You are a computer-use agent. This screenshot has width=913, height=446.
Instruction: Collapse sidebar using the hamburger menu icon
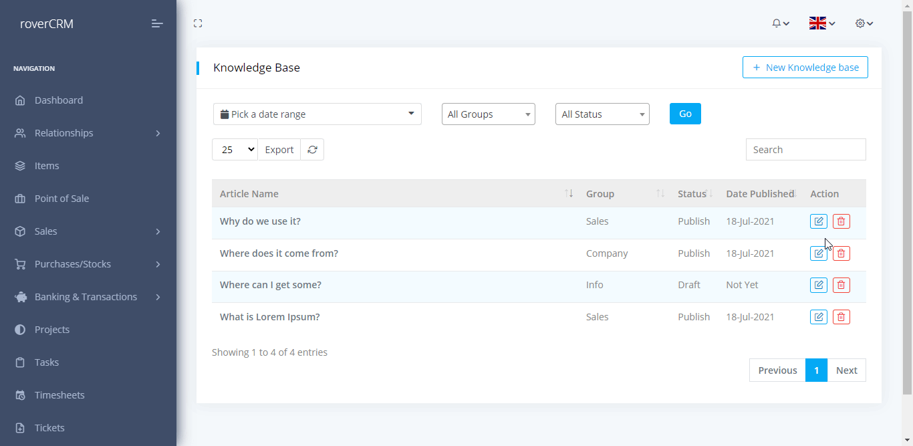pos(157,24)
